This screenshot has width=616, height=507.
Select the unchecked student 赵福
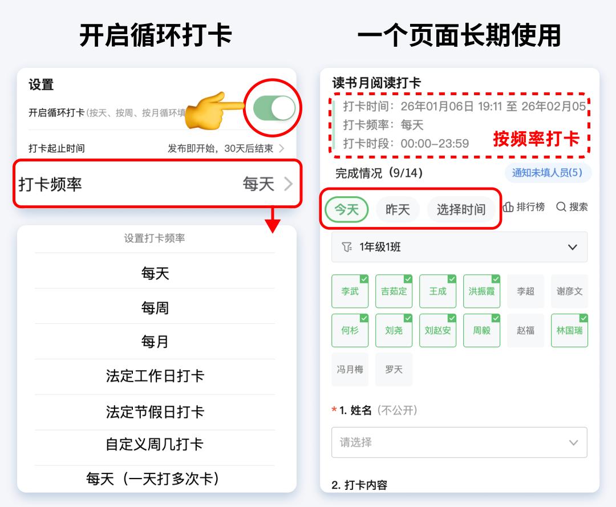[525, 330]
